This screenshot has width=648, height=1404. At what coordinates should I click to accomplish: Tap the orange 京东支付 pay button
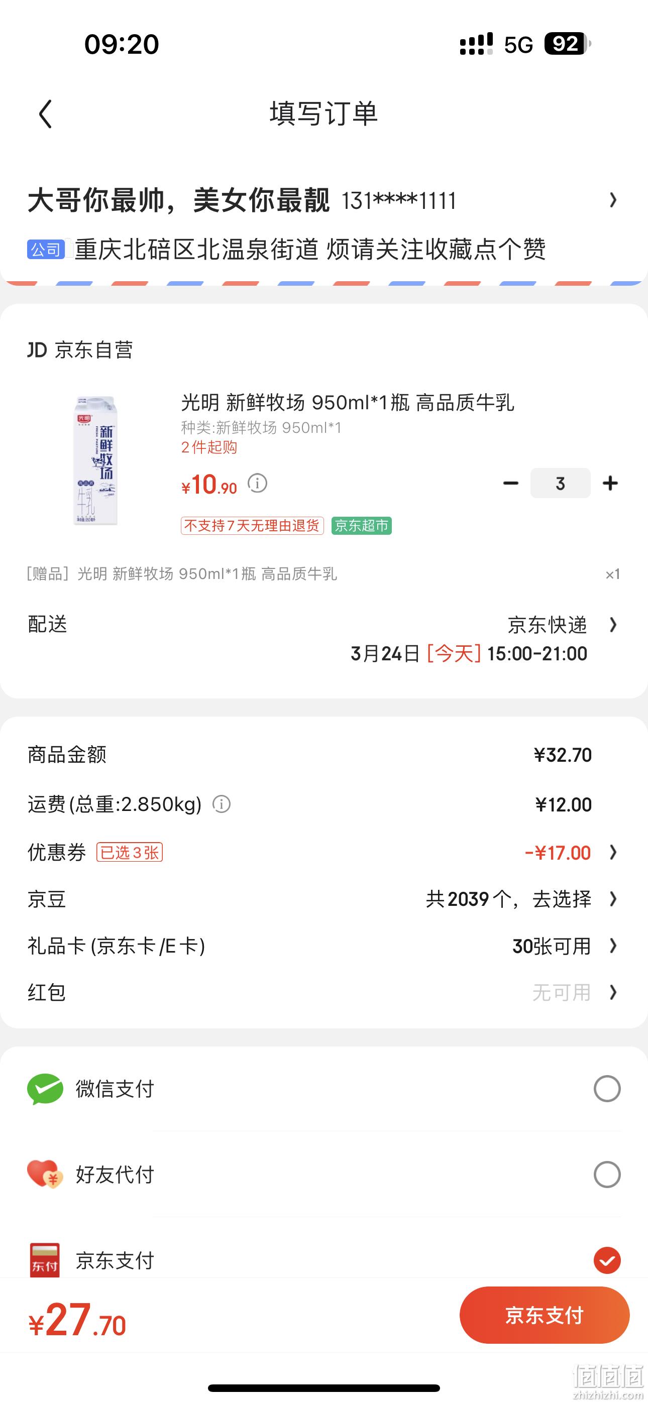[545, 1315]
